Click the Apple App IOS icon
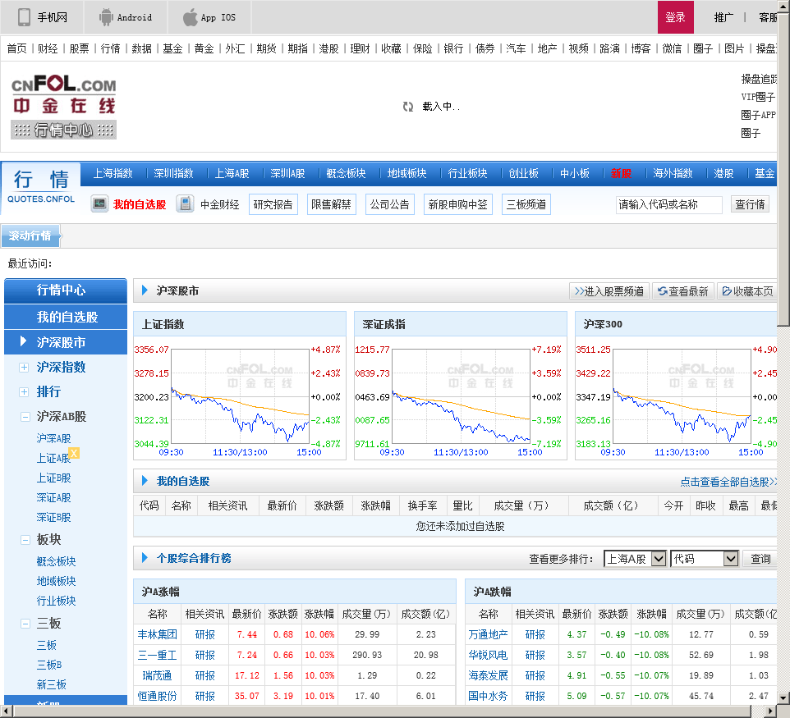Screen dimensions: 790x718 click(x=190, y=17)
